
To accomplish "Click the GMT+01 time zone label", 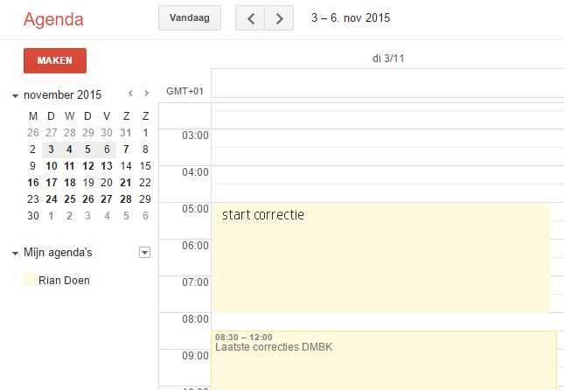I will pyautogui.click(x=185, y=91).
